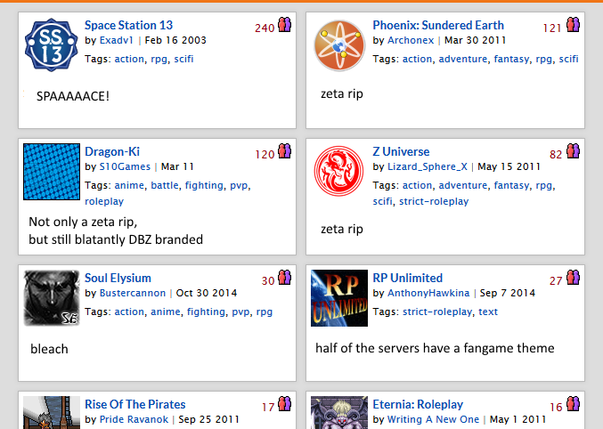Open the Eternia: Roleplay title link
This screenshot has width=603, height=429.
click(x=418, y=405)
